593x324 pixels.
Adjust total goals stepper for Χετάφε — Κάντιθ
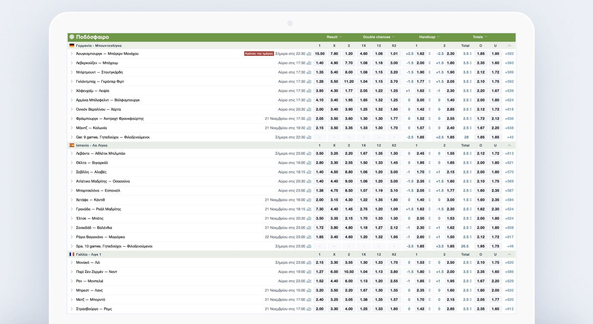coord(471,200)
